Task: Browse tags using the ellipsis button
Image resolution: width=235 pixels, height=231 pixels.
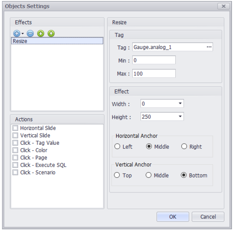Action: click(209, 47)
